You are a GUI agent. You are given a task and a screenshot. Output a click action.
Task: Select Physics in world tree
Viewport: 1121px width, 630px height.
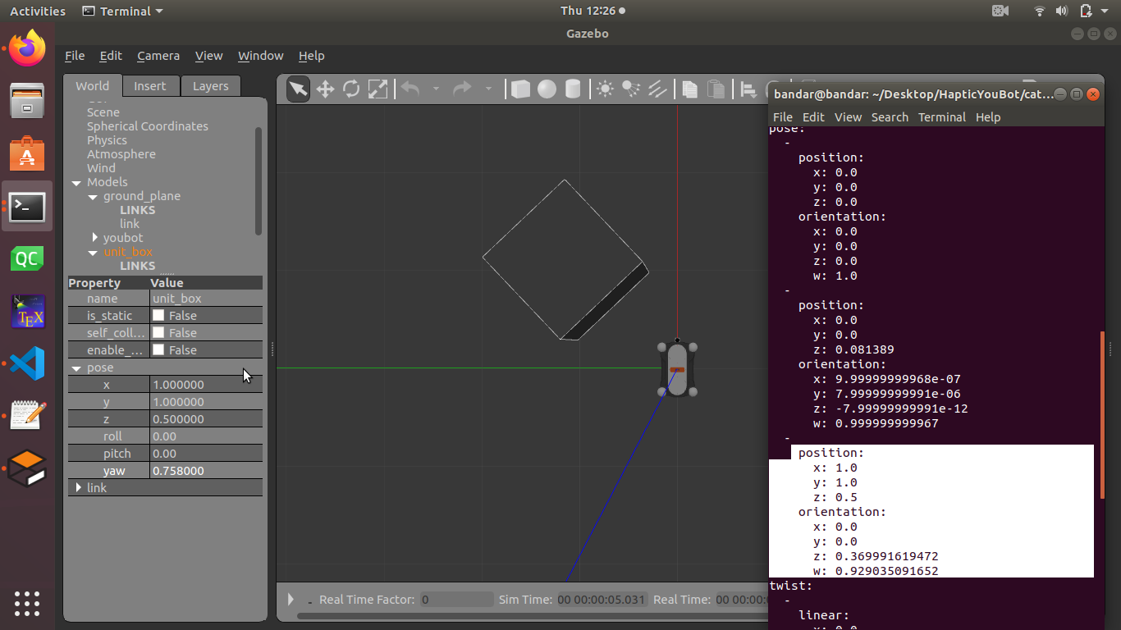point(107,140)
